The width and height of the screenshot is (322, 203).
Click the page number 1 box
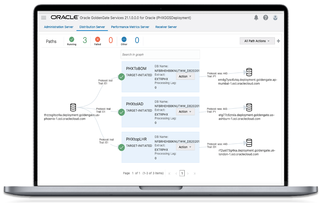pyautogui.click(x=182, y=173)
